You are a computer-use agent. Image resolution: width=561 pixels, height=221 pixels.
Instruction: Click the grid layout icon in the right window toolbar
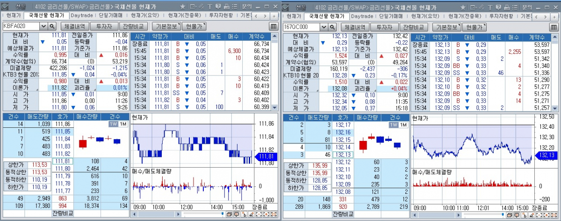[x=554, y=27]
